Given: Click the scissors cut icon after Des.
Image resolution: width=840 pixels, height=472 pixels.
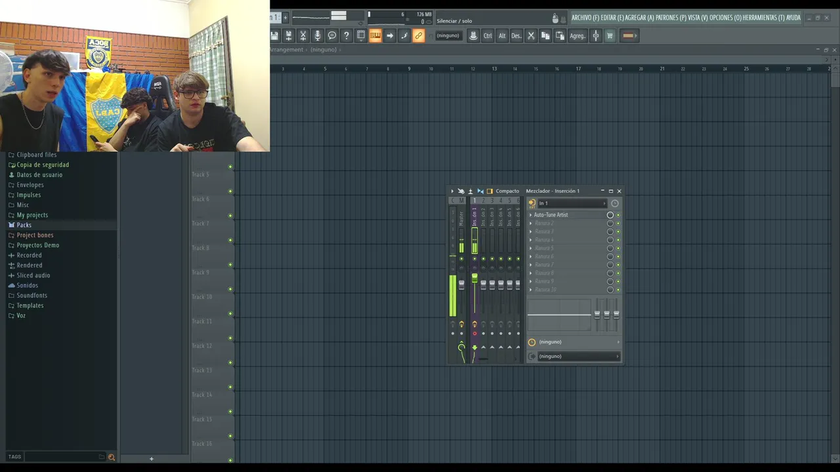Looking at the screenshot, I should click(x=531, y=36).
